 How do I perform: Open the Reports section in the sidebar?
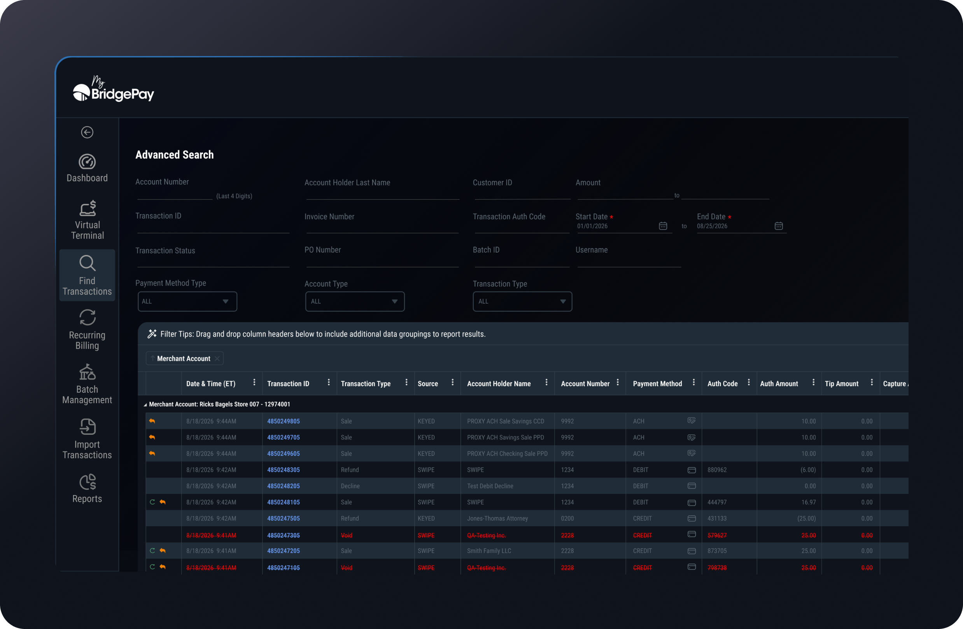[87, 488]
